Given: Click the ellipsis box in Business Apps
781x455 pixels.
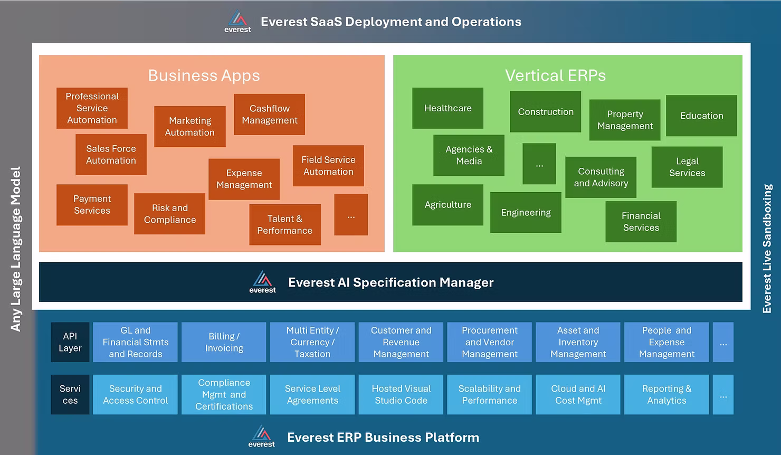Looking at the screenshot, I should [x=351, y=215].
